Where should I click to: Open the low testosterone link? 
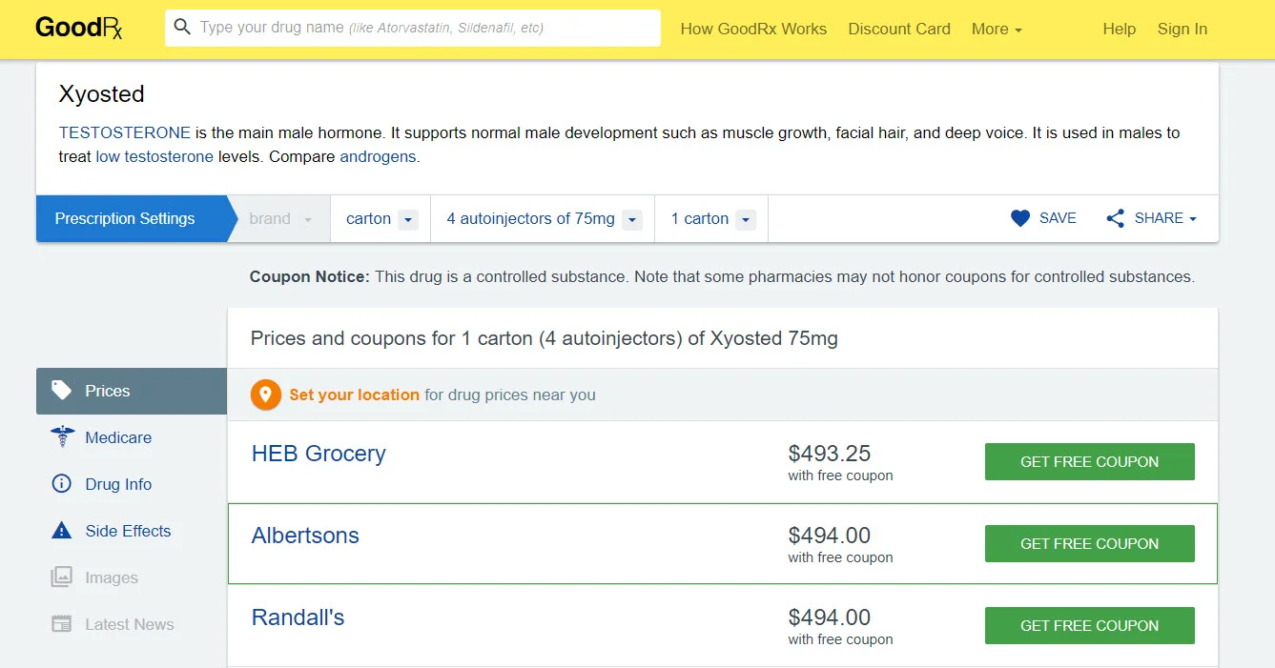pyautogui.click(x=154, y=156)
